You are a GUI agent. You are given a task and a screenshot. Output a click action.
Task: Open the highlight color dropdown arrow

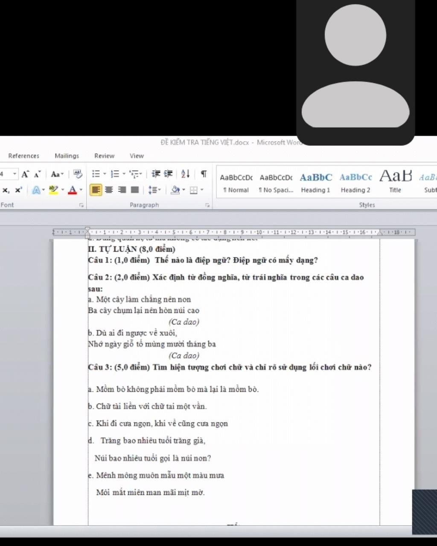tap(62, 190)
